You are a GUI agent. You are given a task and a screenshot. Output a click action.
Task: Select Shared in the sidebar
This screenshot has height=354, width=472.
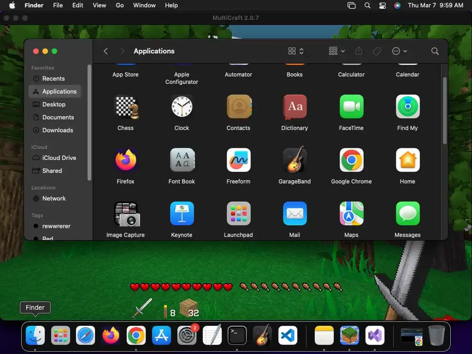pos(55,171)
